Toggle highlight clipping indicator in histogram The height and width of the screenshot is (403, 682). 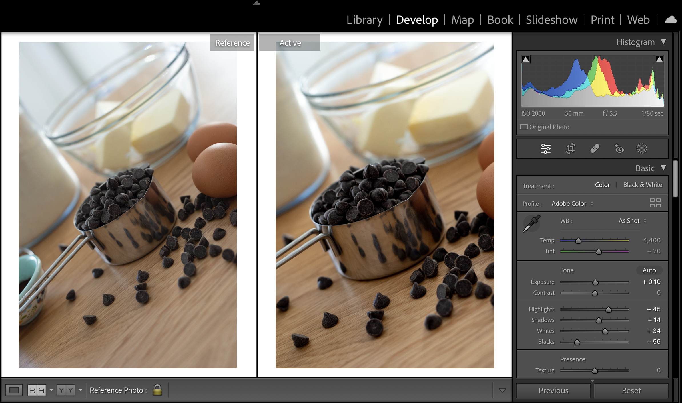coord(659,59)
